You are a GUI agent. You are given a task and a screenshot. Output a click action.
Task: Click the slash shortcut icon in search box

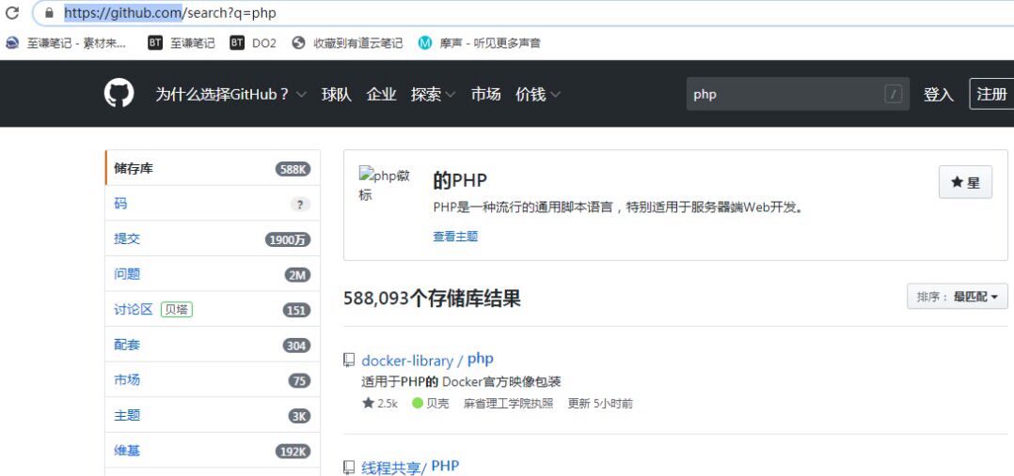point(893,94)
